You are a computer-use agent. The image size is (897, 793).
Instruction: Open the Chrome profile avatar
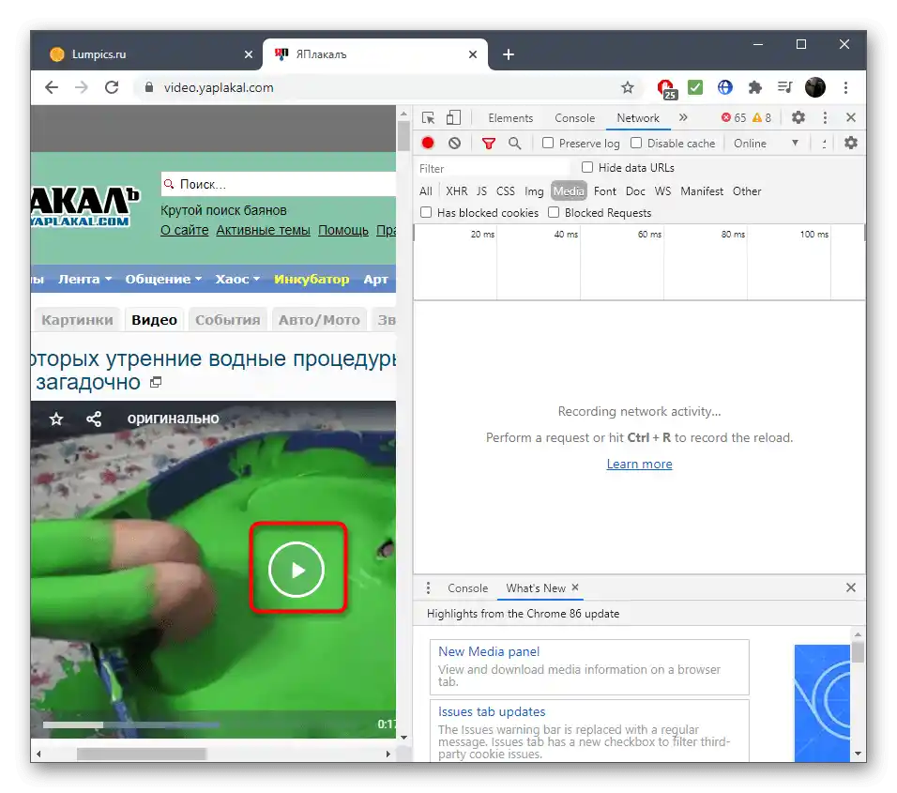[815, 87]
